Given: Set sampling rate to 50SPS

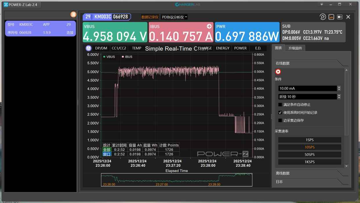Looking at the screenshot, I should coord(310,155).
